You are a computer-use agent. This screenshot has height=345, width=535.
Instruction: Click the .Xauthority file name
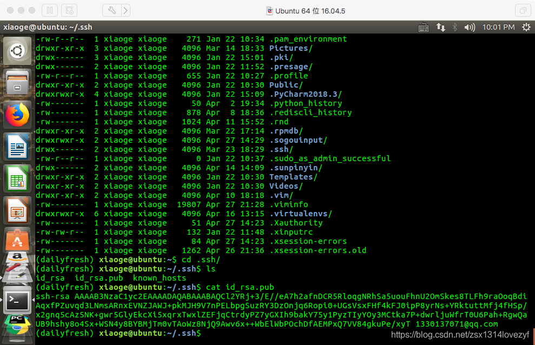pyautogui.click(x=296, y=223)
